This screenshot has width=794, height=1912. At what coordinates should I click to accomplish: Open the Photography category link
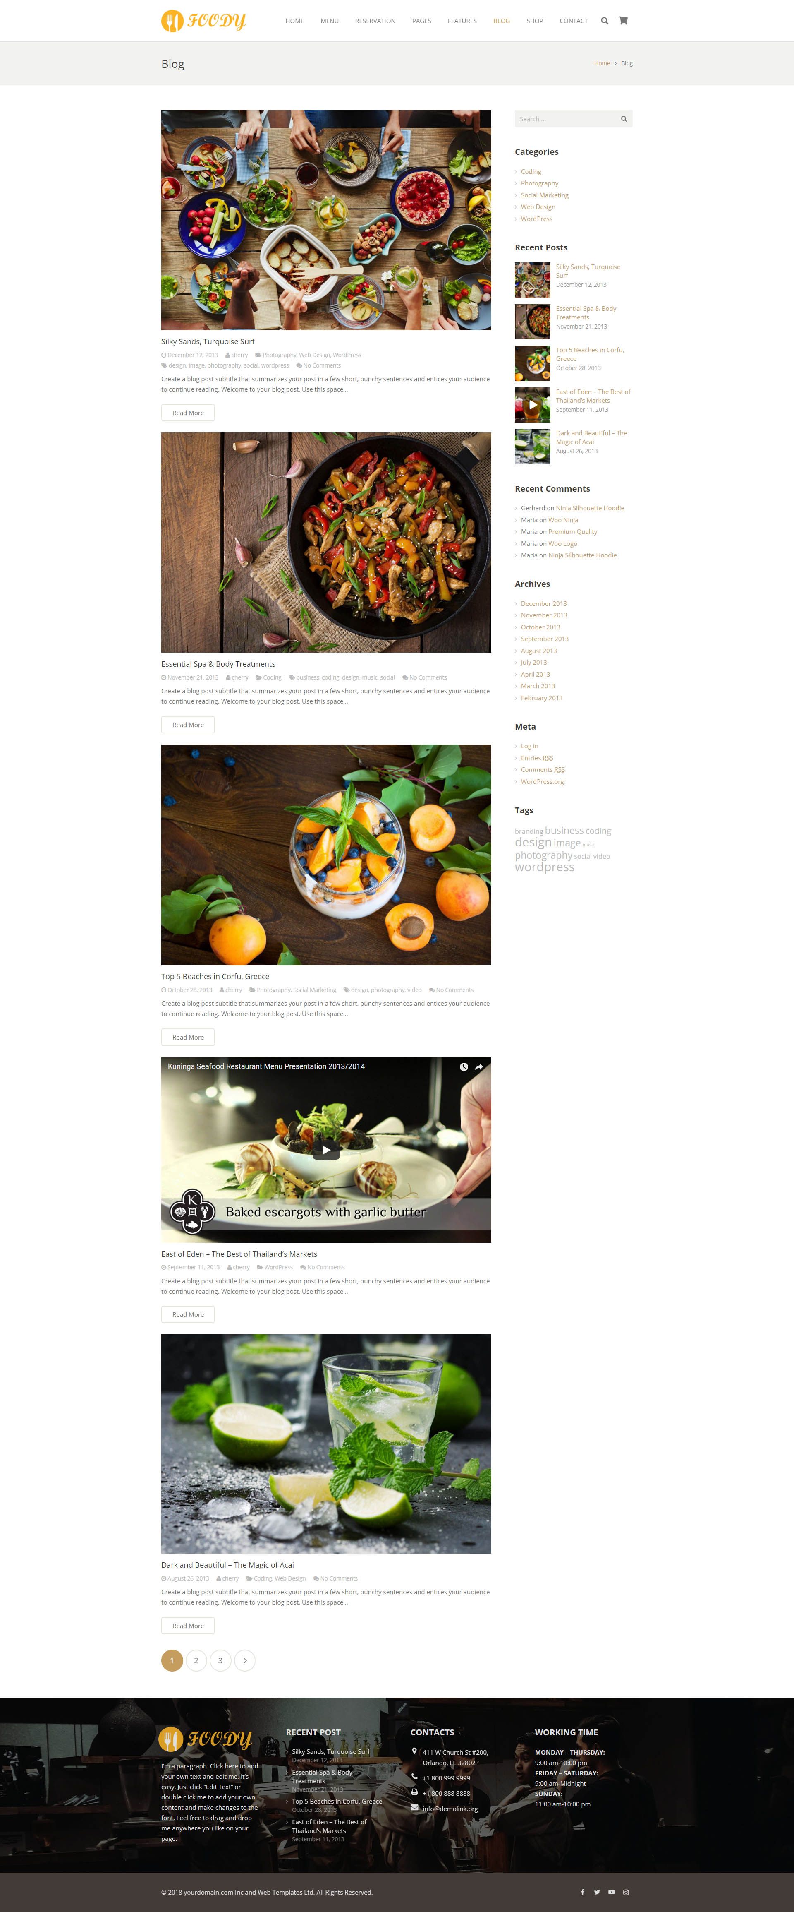pos(540,183)
